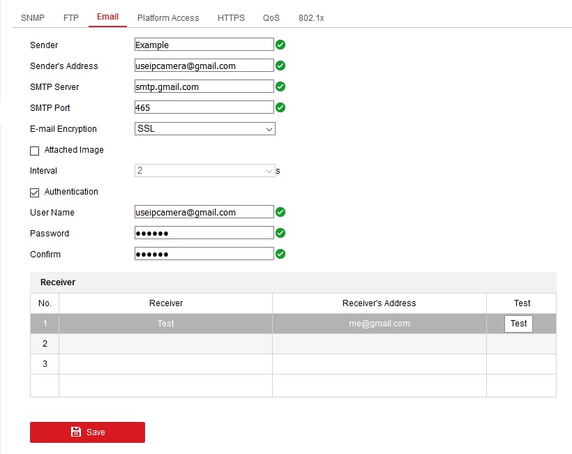
Task: Click validation checkmark beside SMTP Port
Action: click(280, 107)
